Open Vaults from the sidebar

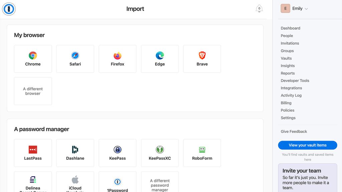pos(286,58)
